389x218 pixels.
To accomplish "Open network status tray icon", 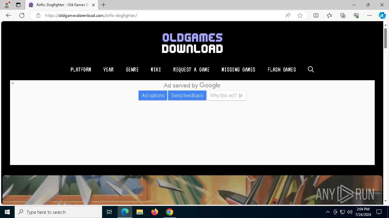I will coord(343,212).
